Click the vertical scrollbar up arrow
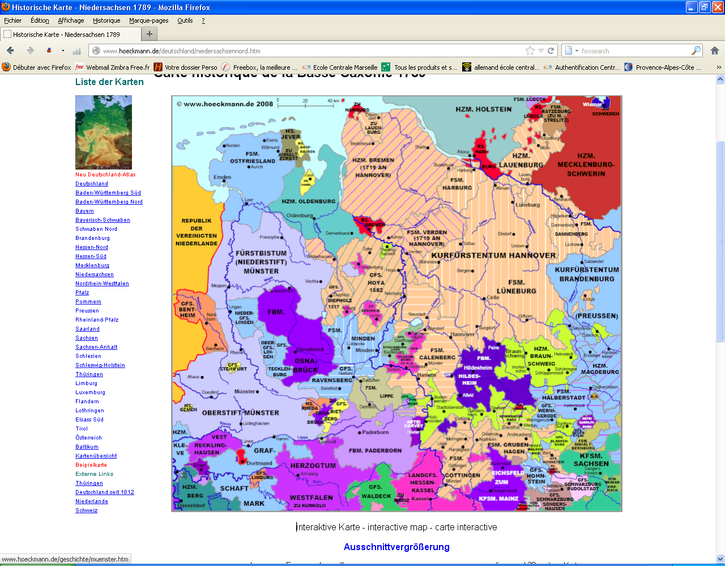 click(720, 79)
